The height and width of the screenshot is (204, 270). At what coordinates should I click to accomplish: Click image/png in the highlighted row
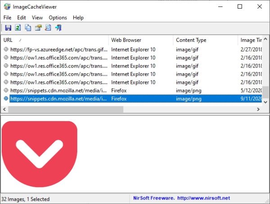point(189,99)
